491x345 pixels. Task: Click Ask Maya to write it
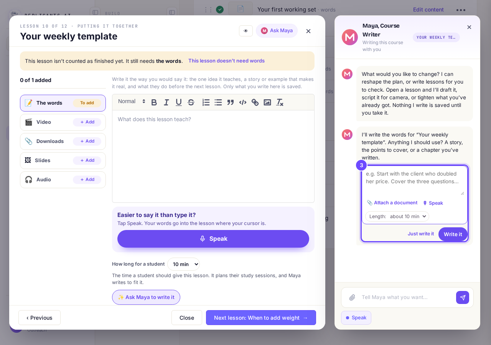(146, 297)
